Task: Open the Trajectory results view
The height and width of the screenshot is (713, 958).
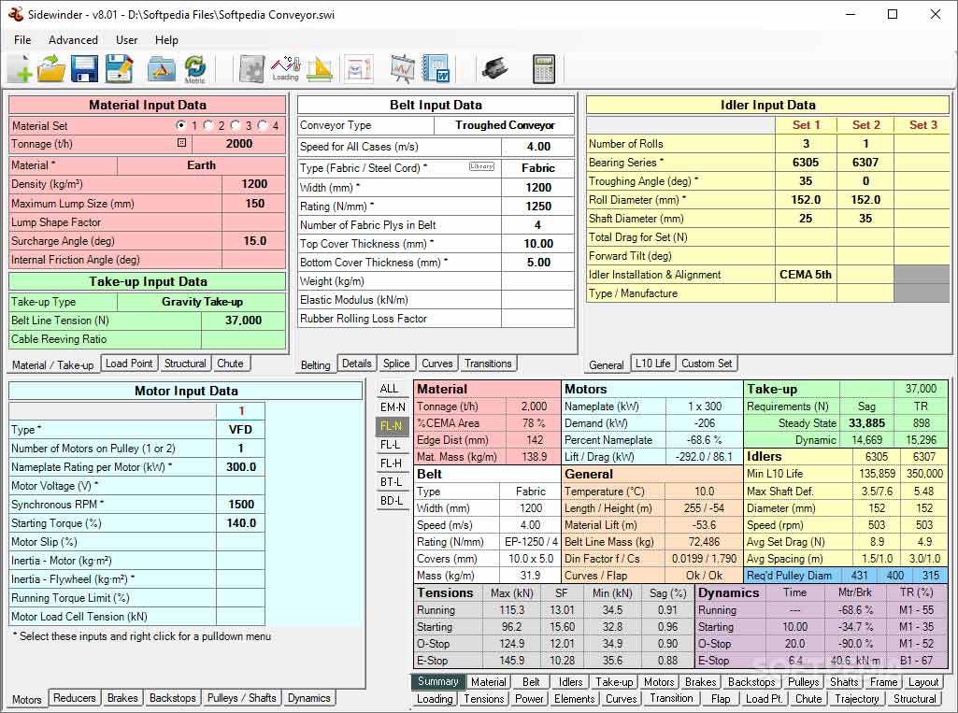Action: [x=856, y=698]
